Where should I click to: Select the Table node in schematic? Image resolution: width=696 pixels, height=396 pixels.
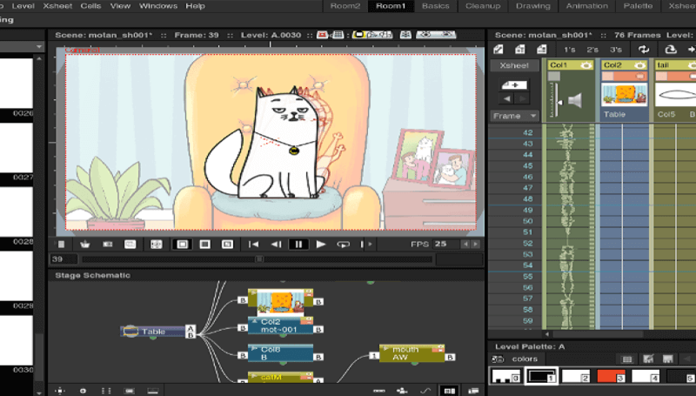point(154,332)
